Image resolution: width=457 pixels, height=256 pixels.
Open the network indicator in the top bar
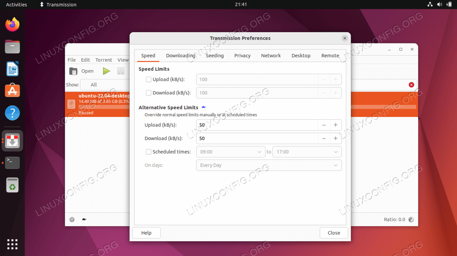click(x=430, y=5)
